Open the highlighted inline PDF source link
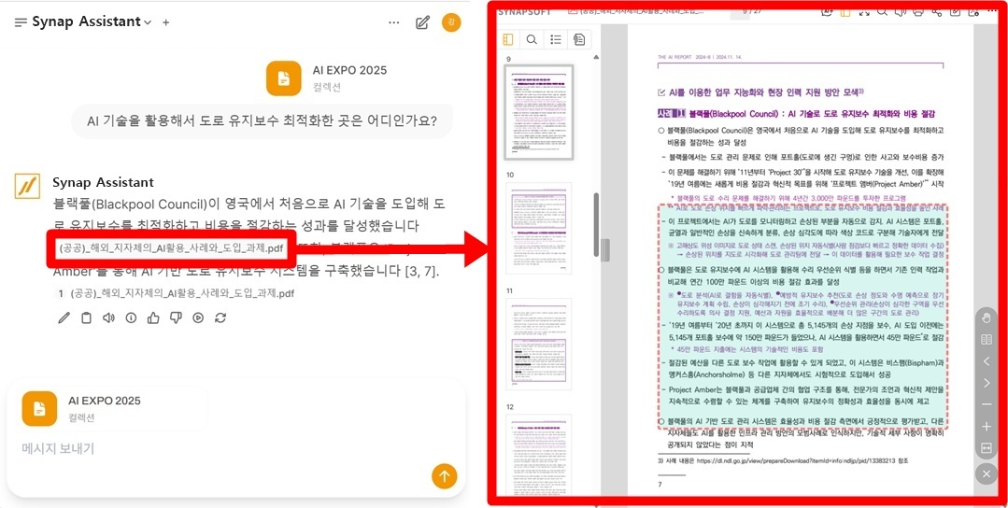The height and width of the screenshot is (508, 1008). 171,247
